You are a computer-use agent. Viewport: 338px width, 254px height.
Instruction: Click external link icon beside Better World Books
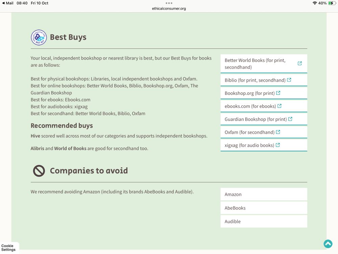pyautogui.click(x=299, y=63)
